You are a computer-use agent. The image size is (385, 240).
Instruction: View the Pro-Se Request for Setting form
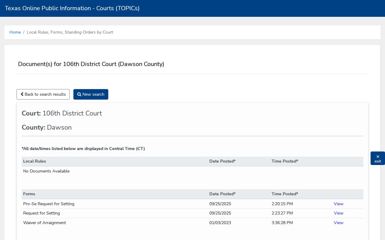[x=338, y=204]
